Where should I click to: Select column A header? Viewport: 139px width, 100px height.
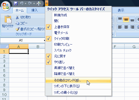[x=18, y=46]
